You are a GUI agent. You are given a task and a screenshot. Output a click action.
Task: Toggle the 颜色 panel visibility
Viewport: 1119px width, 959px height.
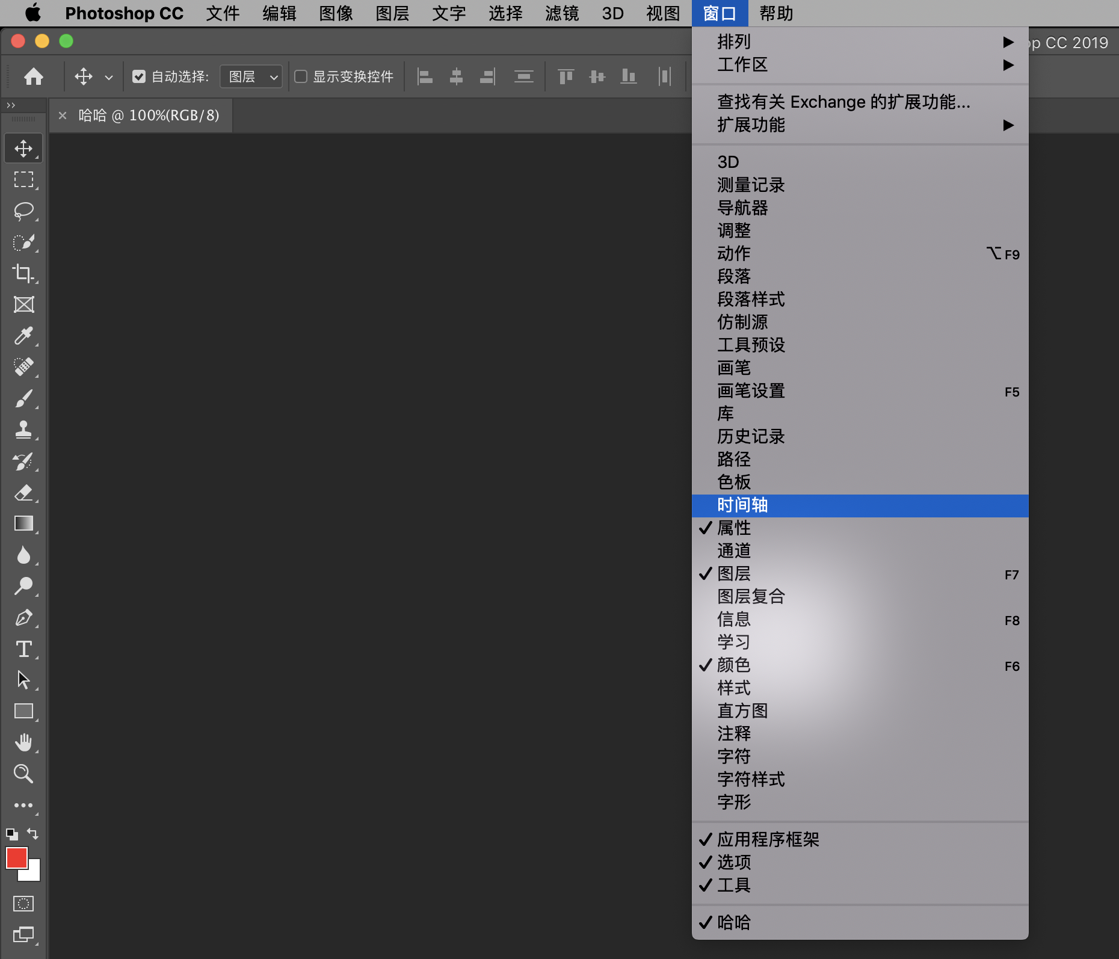pyautogui.click(x=860, y=665)
